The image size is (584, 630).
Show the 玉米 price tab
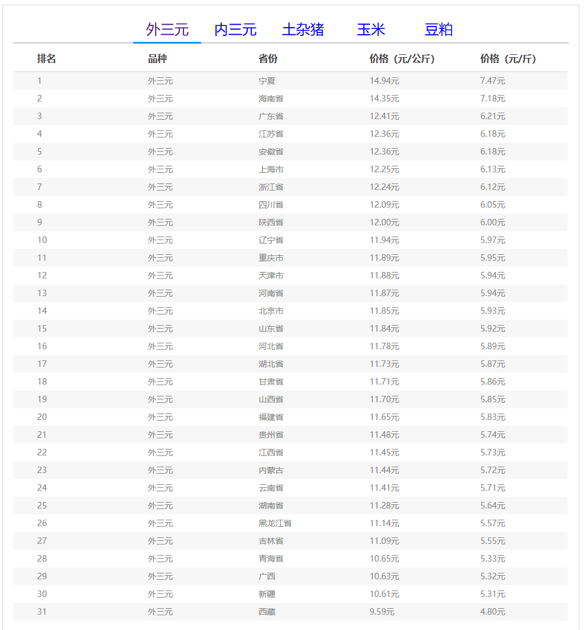[x=371, y=29]
